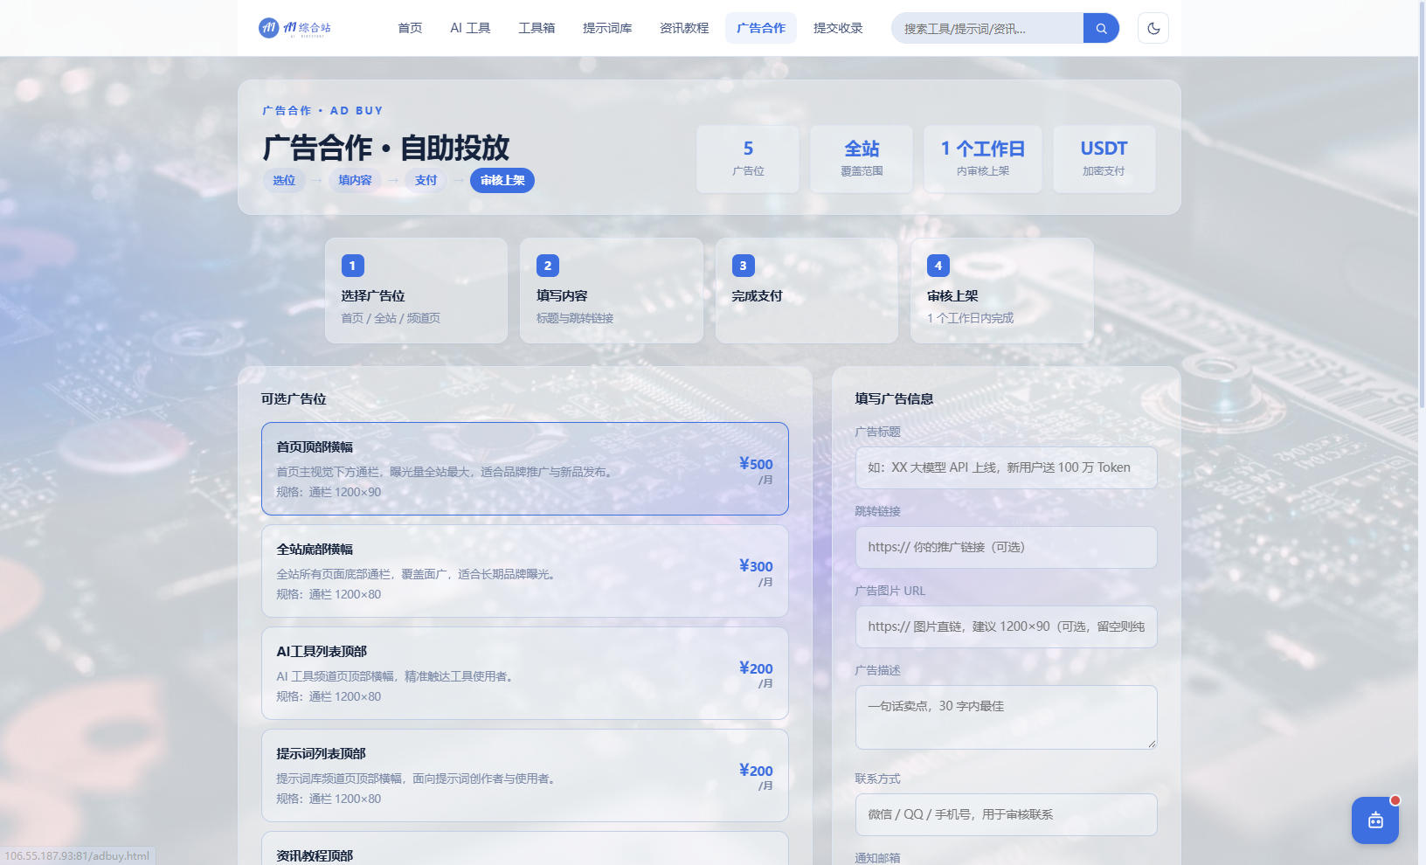This screenshot has height=865, width=1426.
Task: Click the blue search magnifier button
Action: pos(1101,28)
